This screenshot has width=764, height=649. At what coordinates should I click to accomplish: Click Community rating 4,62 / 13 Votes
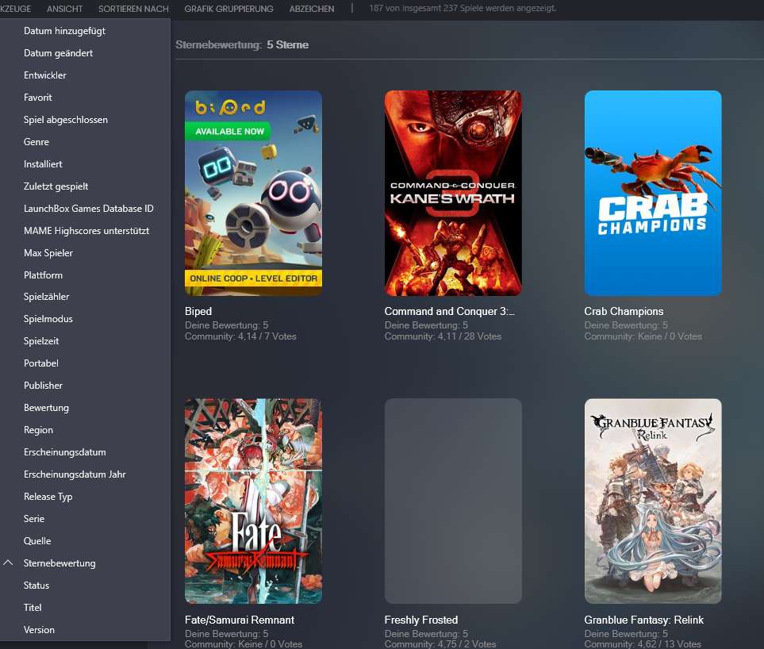pos(643,644)
